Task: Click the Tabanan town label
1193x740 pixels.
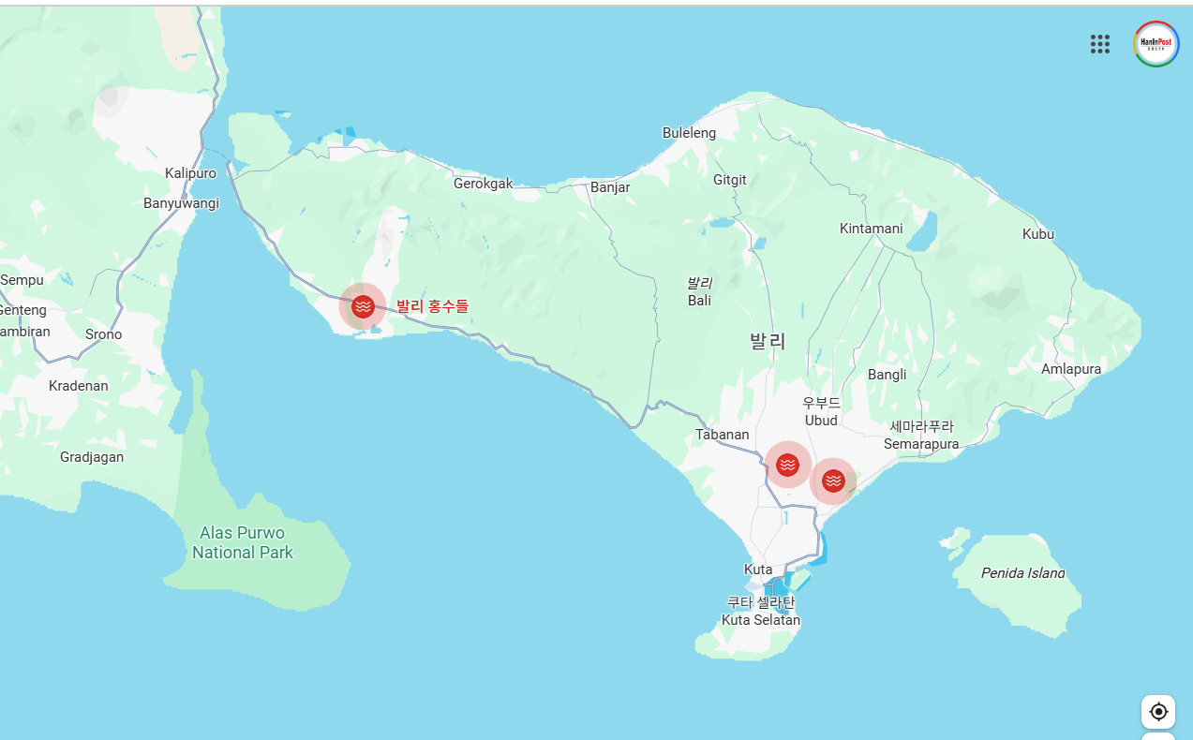Action: [723, 435]
